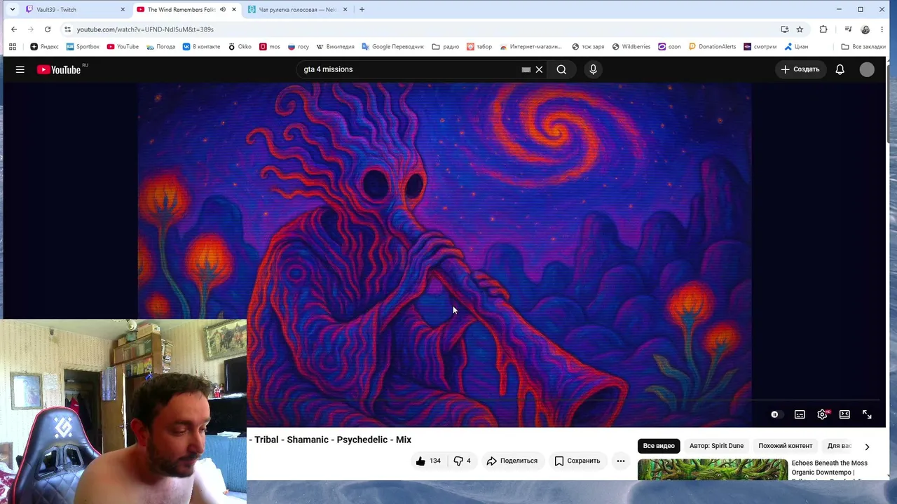Go to the YouTube home logo
The height and width of the screenshot is (504, 897).
pyautogui.click(x=59, y=69)
